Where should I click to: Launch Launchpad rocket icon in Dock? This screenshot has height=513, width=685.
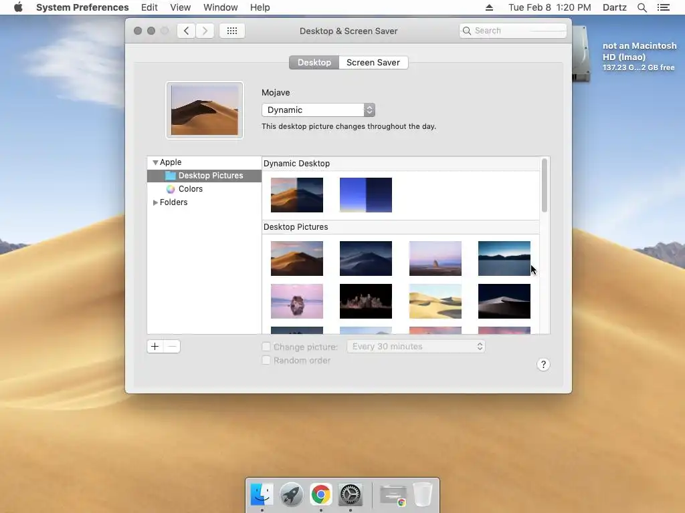[292, 494]
